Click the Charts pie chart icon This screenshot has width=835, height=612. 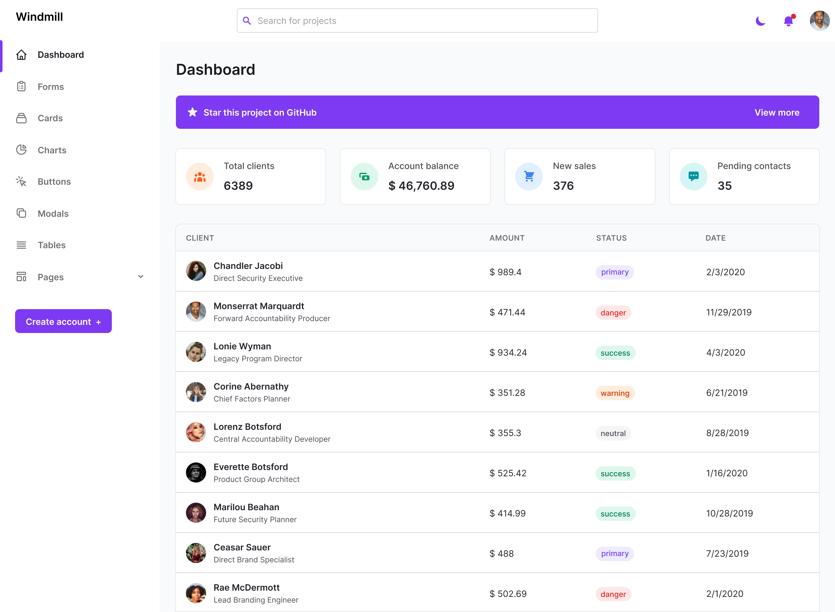(21, 150)
